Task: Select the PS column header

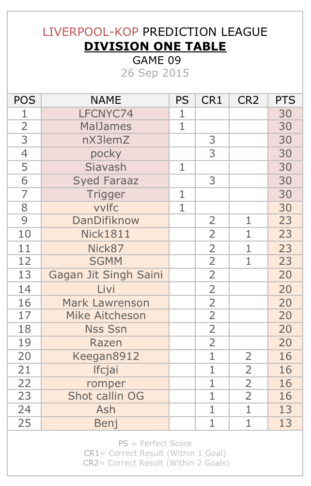Action: (182, 100)
